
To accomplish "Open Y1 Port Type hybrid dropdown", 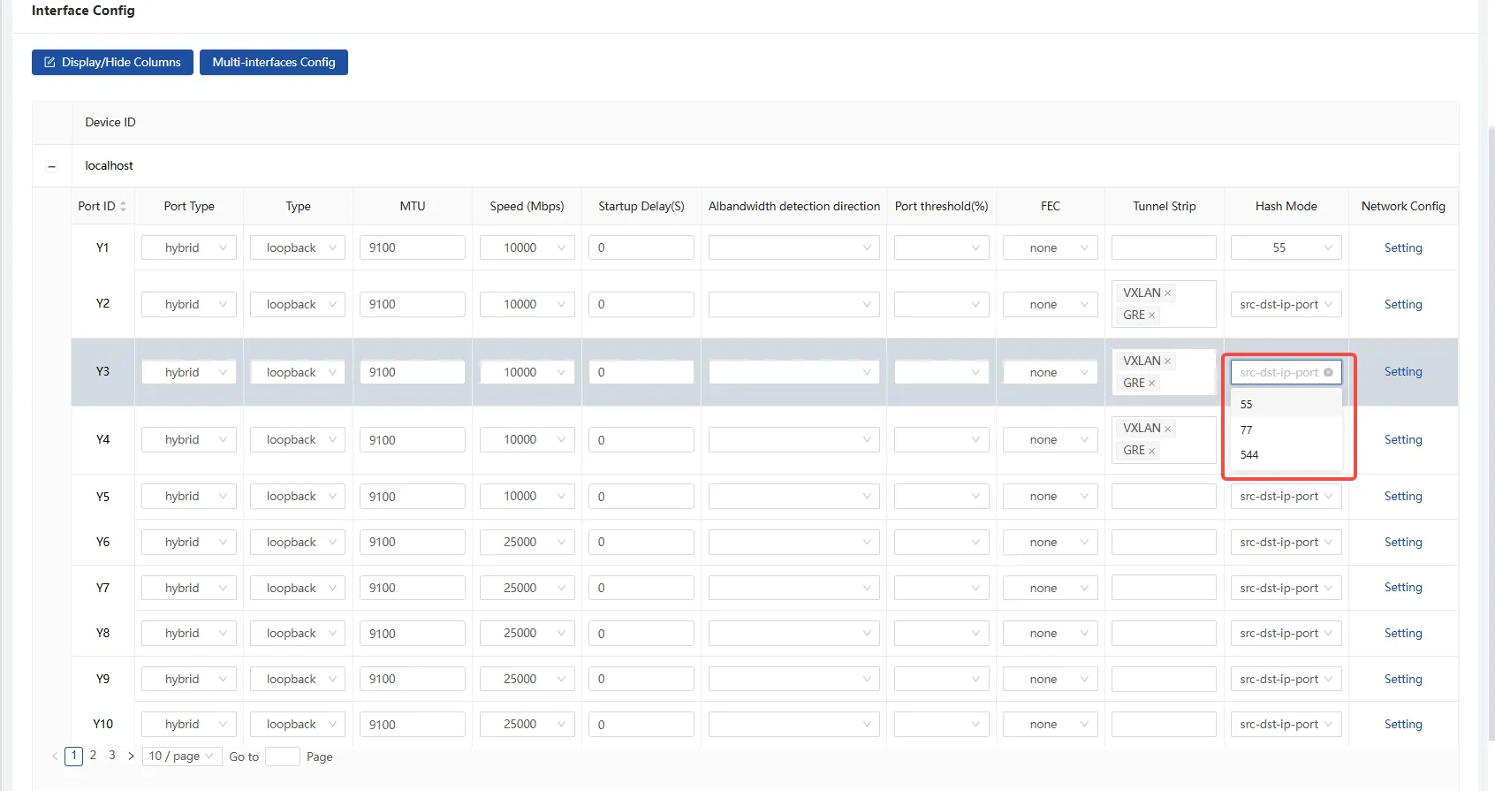I will coord(189,247).
